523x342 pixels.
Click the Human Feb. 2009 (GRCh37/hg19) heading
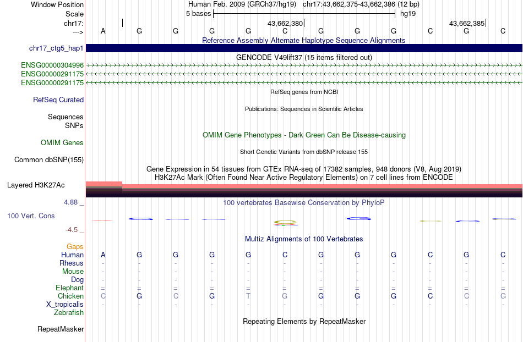point(242,4)
